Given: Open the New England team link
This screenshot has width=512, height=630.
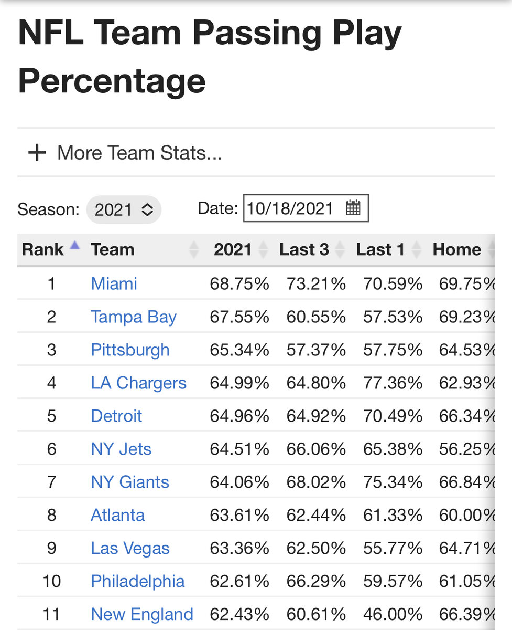Looking at the screenshot, I should [x=142, y=614].
